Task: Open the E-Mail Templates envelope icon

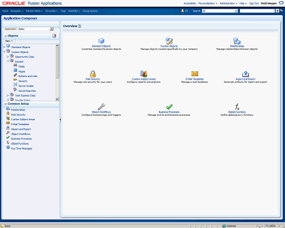Action: [195, 73]
